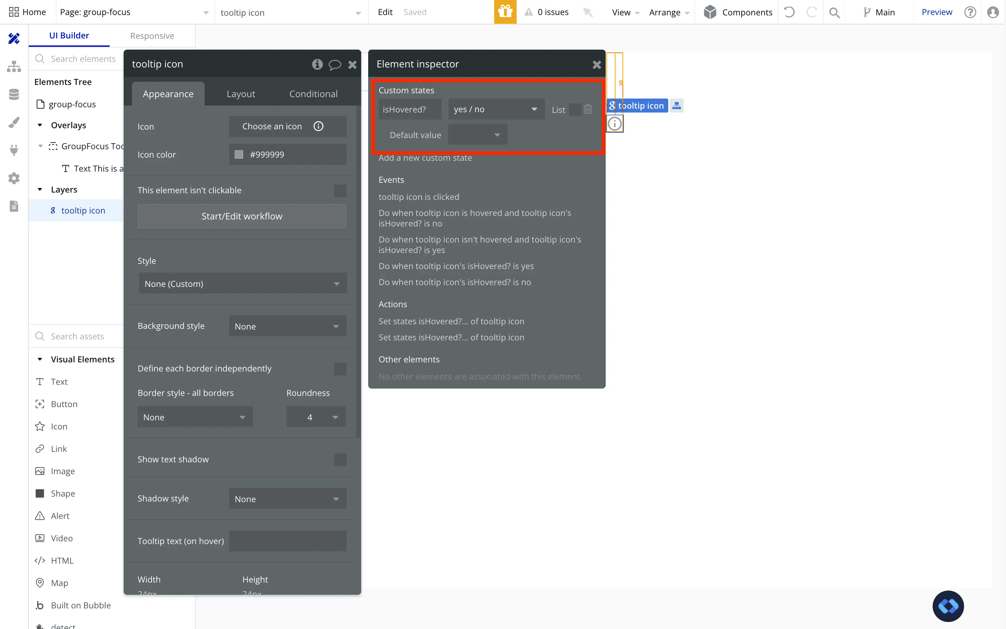Click Choose an icon button
1006x629 pixels.
pos(288,126)
